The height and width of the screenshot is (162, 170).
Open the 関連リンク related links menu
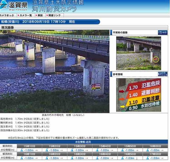pos(54,16)
